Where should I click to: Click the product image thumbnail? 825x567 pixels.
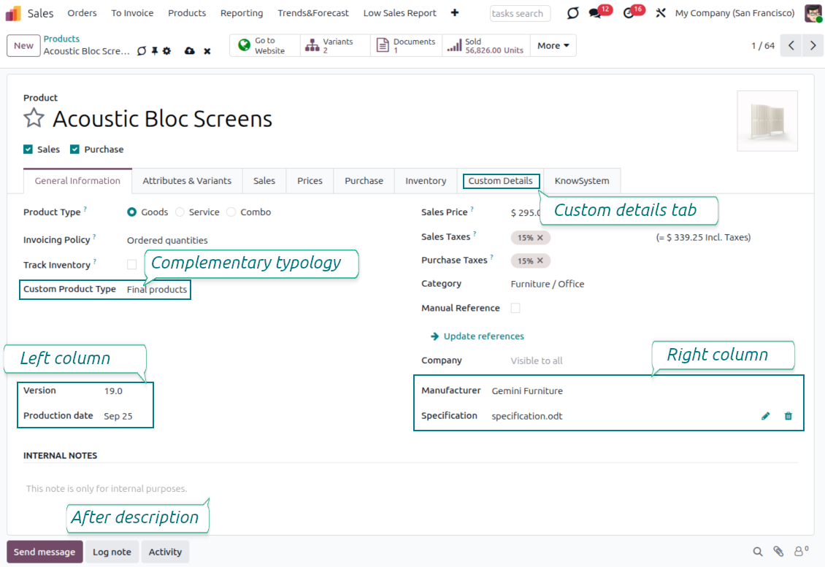point(767,120)
